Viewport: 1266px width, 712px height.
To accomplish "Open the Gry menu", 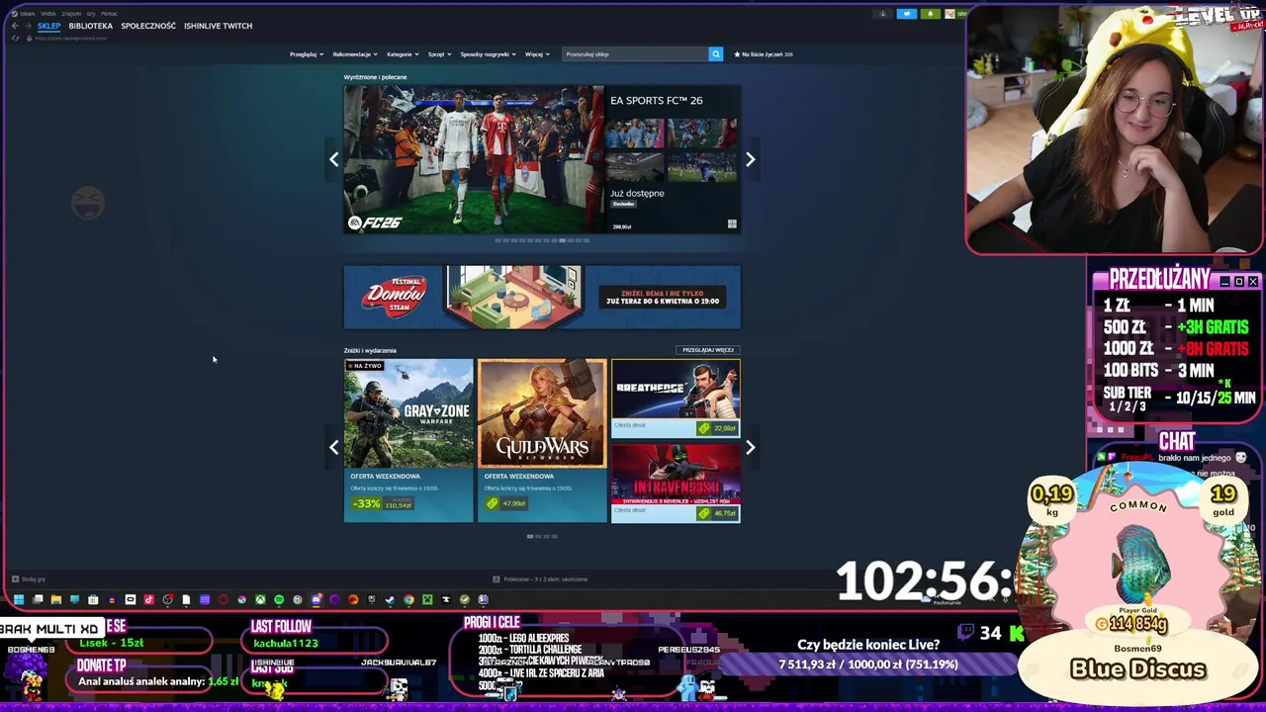I will pyautogui.click(x=91, y=14).
